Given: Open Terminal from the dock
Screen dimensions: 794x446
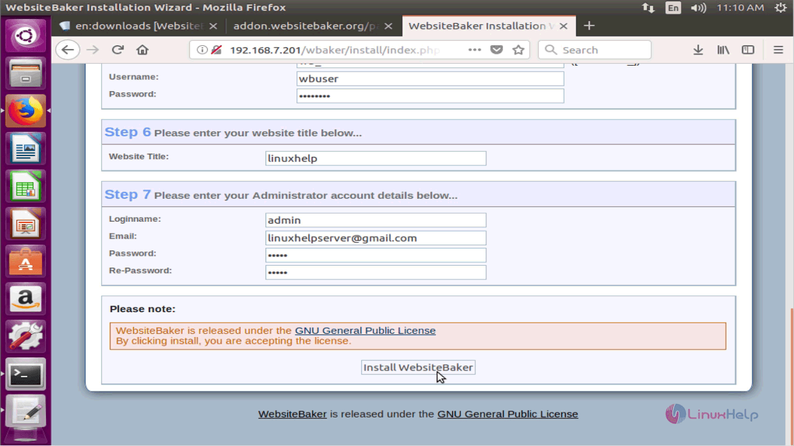Looking at the screenshot, I should pyautogui.click(x=25, y=375).
